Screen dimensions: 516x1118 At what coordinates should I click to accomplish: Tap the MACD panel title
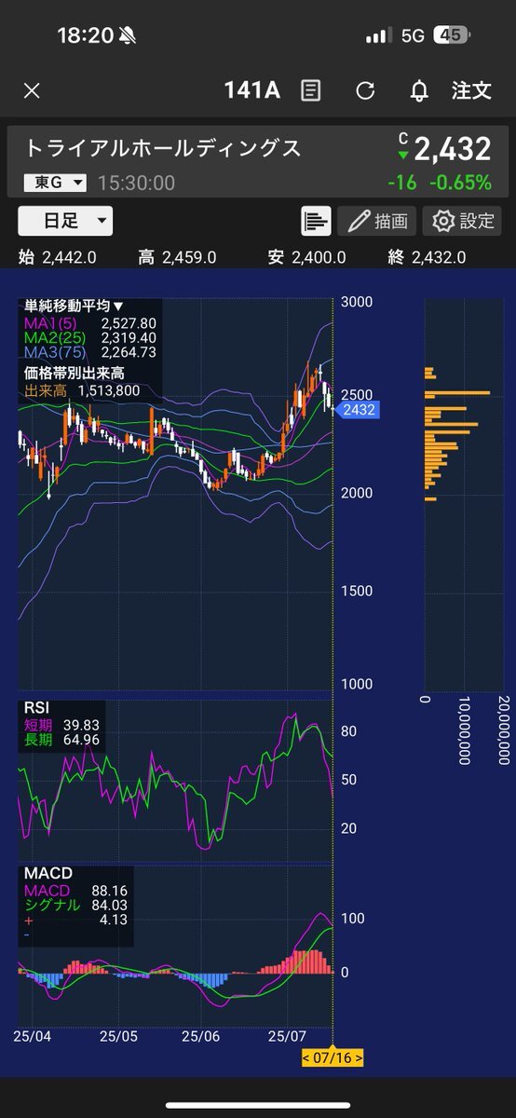(48, 874)
